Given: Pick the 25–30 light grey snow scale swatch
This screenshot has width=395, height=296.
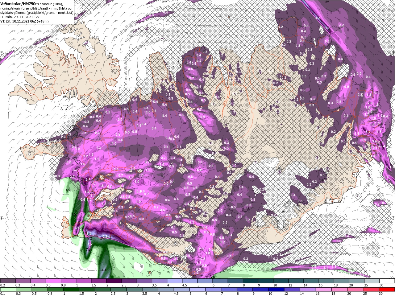Looking at the screenshot, I should pyautogui.click(x=372, y=281).
